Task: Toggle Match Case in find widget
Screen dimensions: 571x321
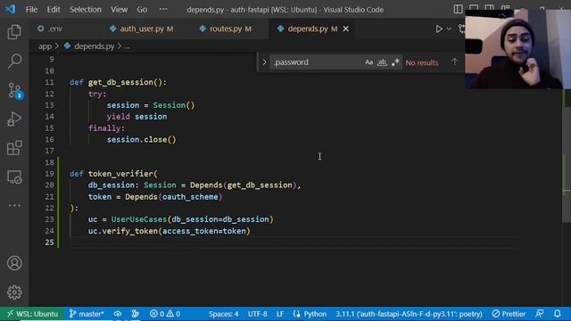Action: [368, 62]
